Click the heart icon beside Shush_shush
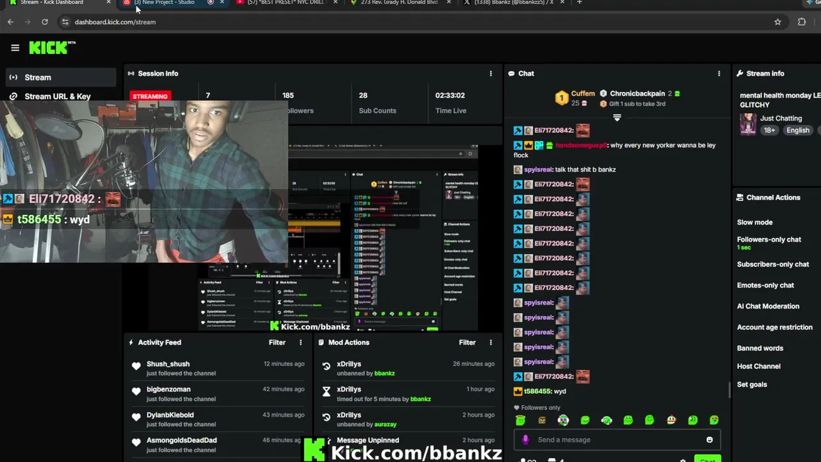Viewport: 821px width, 462px height. 136,366
